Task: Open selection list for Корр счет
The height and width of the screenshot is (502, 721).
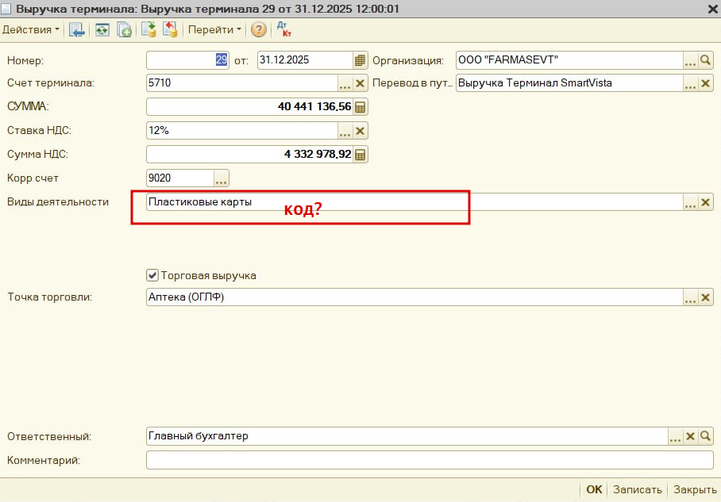Action: click(x=222, y=178)
